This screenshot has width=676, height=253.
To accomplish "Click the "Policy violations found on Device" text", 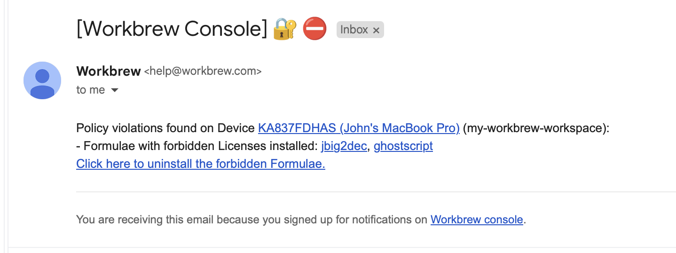I will [165, 128].
